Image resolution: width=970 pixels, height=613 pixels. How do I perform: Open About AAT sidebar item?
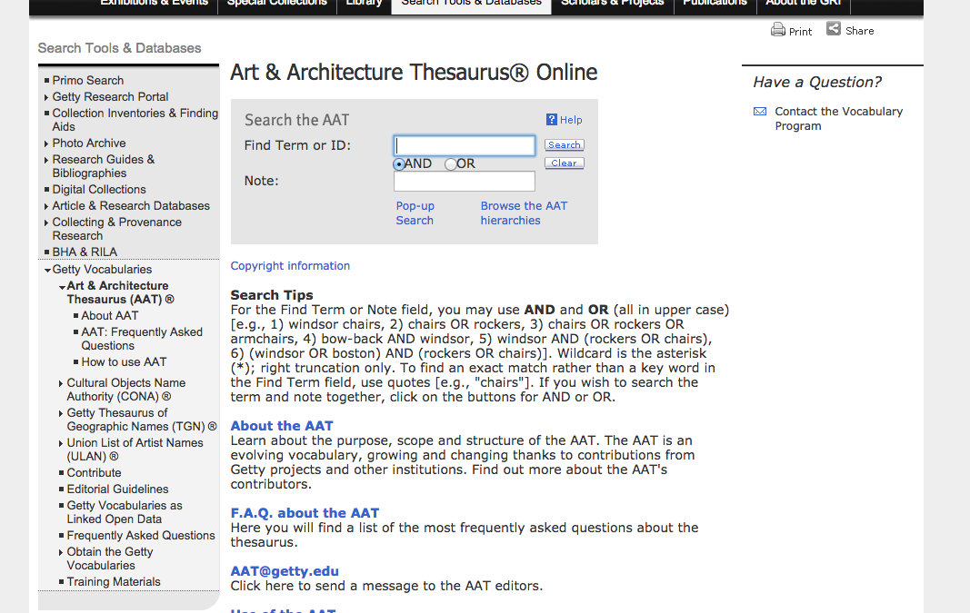(x=109, y=316)
